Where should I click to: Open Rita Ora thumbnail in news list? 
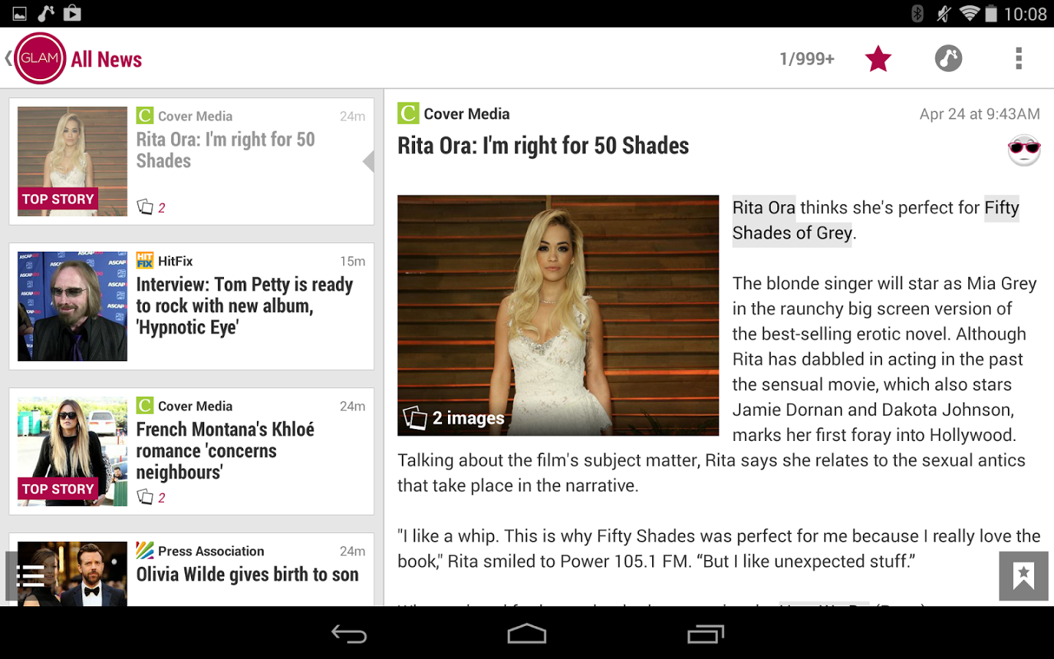click(72, 161)
